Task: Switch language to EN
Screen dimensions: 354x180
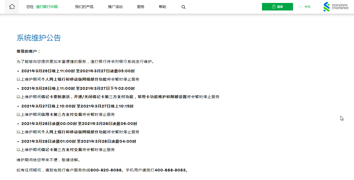Action: (x=300, y=7)
